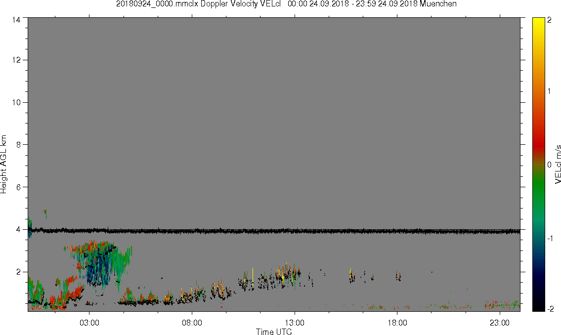Image resolution: width=561 pixels, height=335 pixels.
Task: Click the 13:00 time tick label
Action: click(295, 323)
